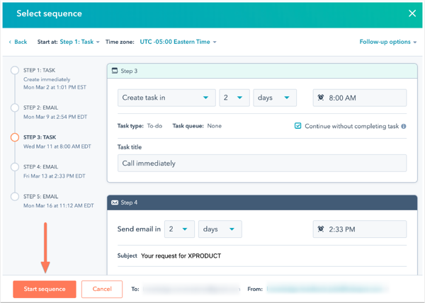This screenshot has height=303, width=425.
Task: Click the blurred From sender address
Action: point(327,289)
